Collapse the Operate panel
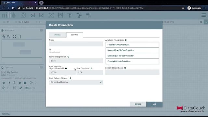The width and height of the screenshot is (208, 117). 41,67
